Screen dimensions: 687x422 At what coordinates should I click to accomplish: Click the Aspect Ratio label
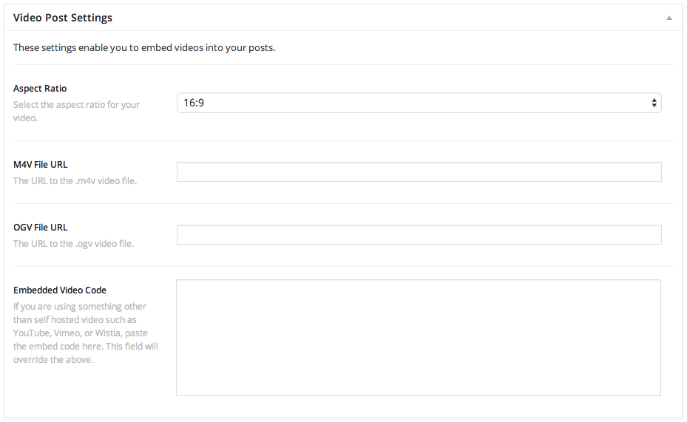coord(40,89)
